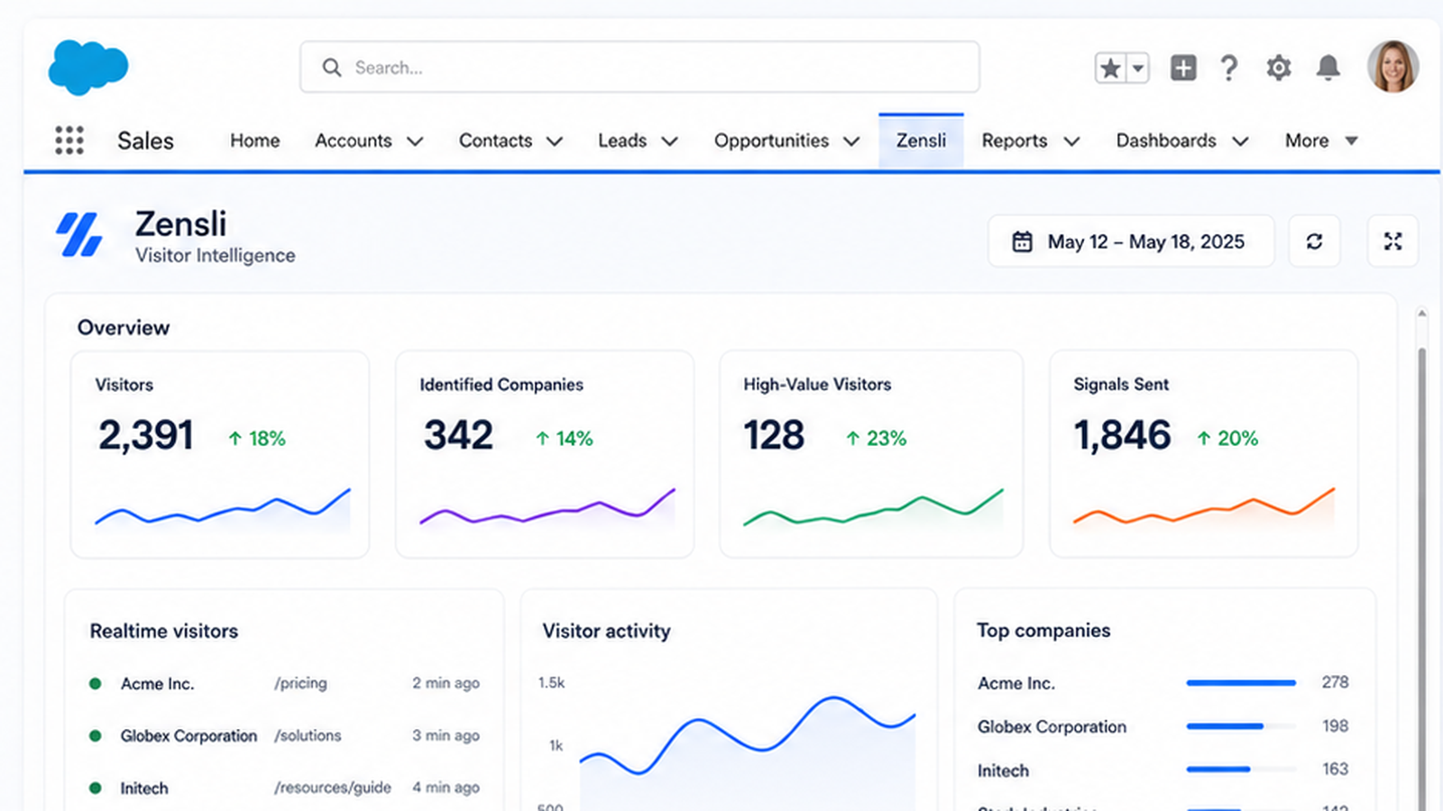Open the Contacts tab
This screenshot has height=811, width=1443.
coord(495,141)
